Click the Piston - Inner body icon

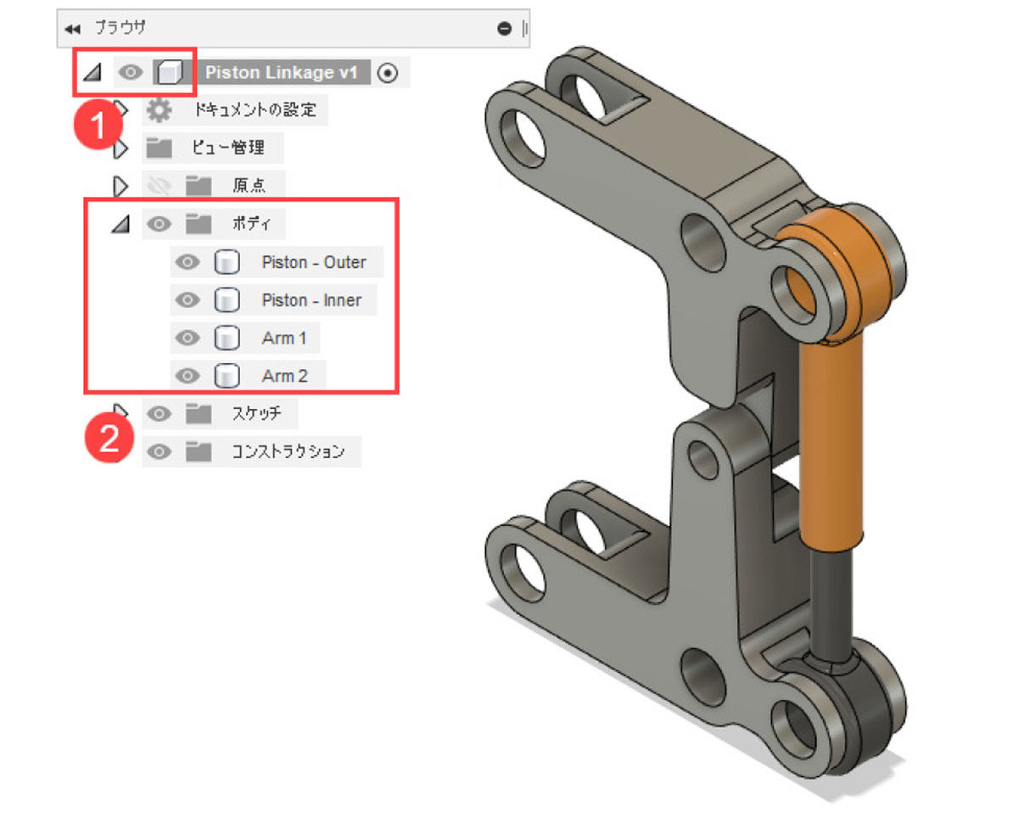click(x=225, y=300)
